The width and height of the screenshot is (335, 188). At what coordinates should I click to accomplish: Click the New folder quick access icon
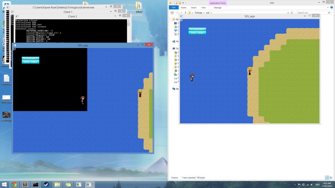click(180, 3)
